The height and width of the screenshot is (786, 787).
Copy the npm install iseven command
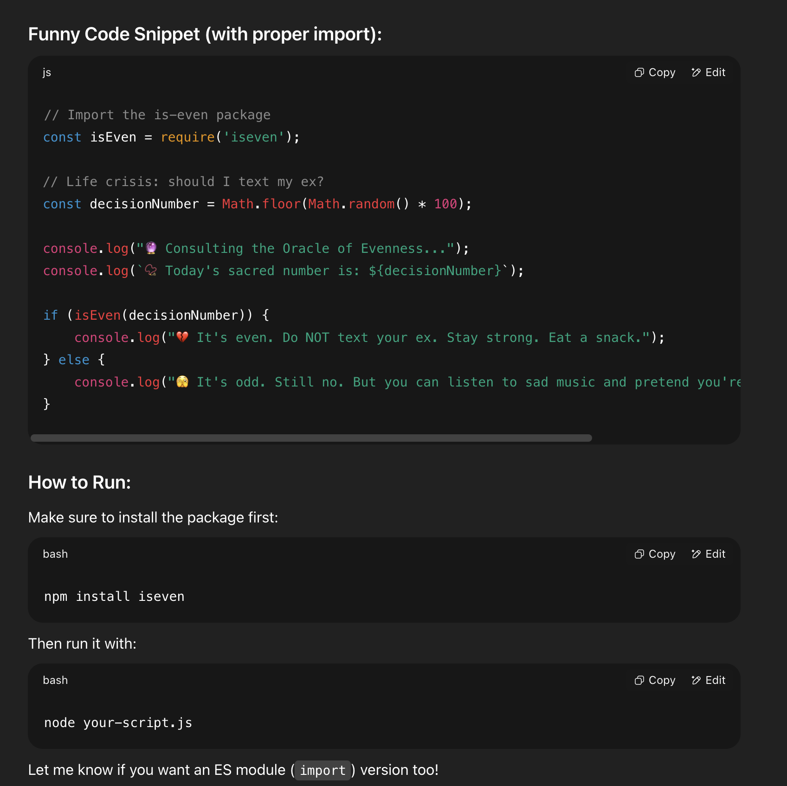655,554
